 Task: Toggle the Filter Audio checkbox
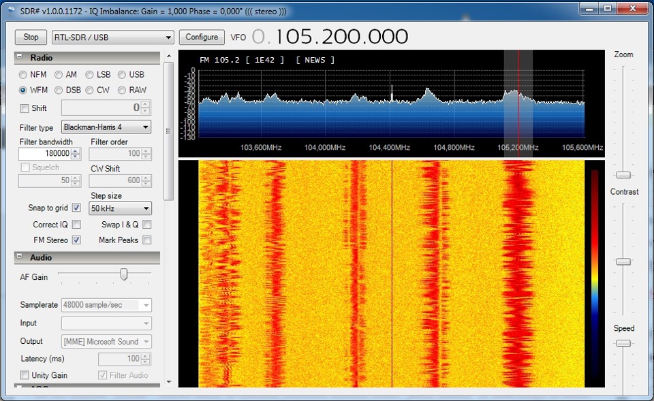click(x=102, y=375)
